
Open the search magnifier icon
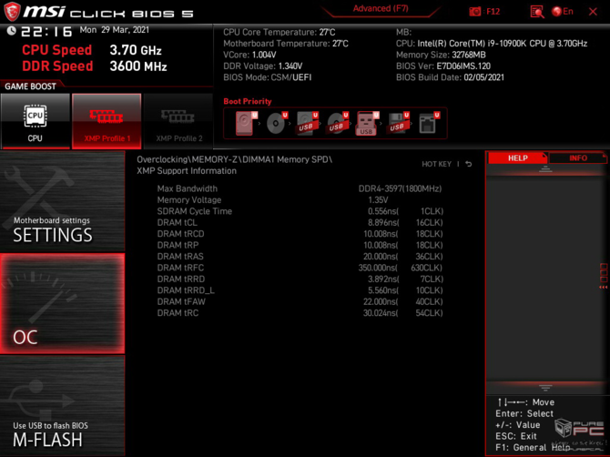coord(537,12)
